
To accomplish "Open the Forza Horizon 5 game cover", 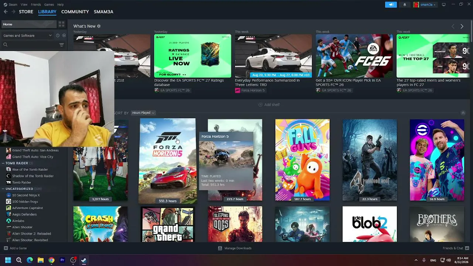I will coord(167,161).
